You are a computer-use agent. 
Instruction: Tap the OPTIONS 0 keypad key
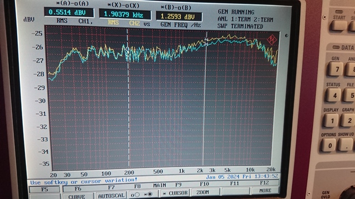(x=329, y=145)
